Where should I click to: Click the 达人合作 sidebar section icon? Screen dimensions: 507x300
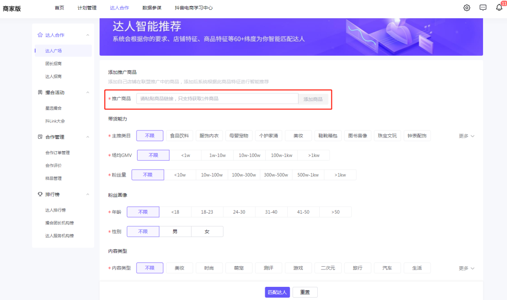40,35
